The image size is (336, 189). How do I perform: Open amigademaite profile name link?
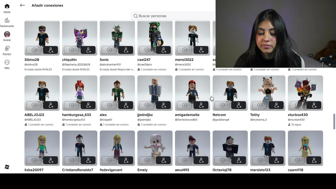point(187,115)
